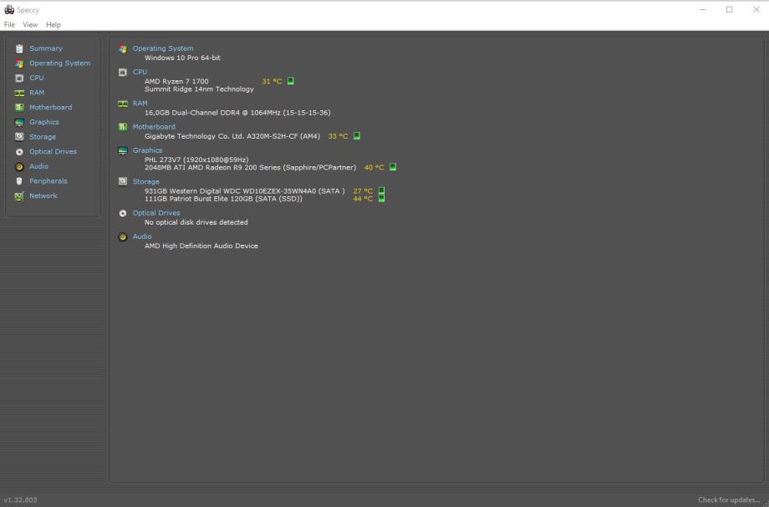Click 'AMD High Definition Audio Device' text
This screenshot has height=507, width=769.
point(201,246)
